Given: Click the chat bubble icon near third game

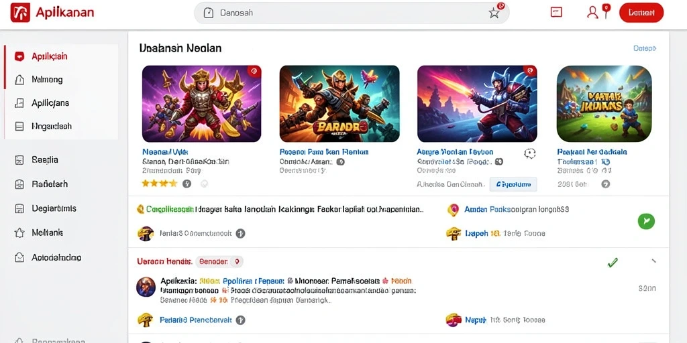Looking at the screenshot, I should (530, 153).
